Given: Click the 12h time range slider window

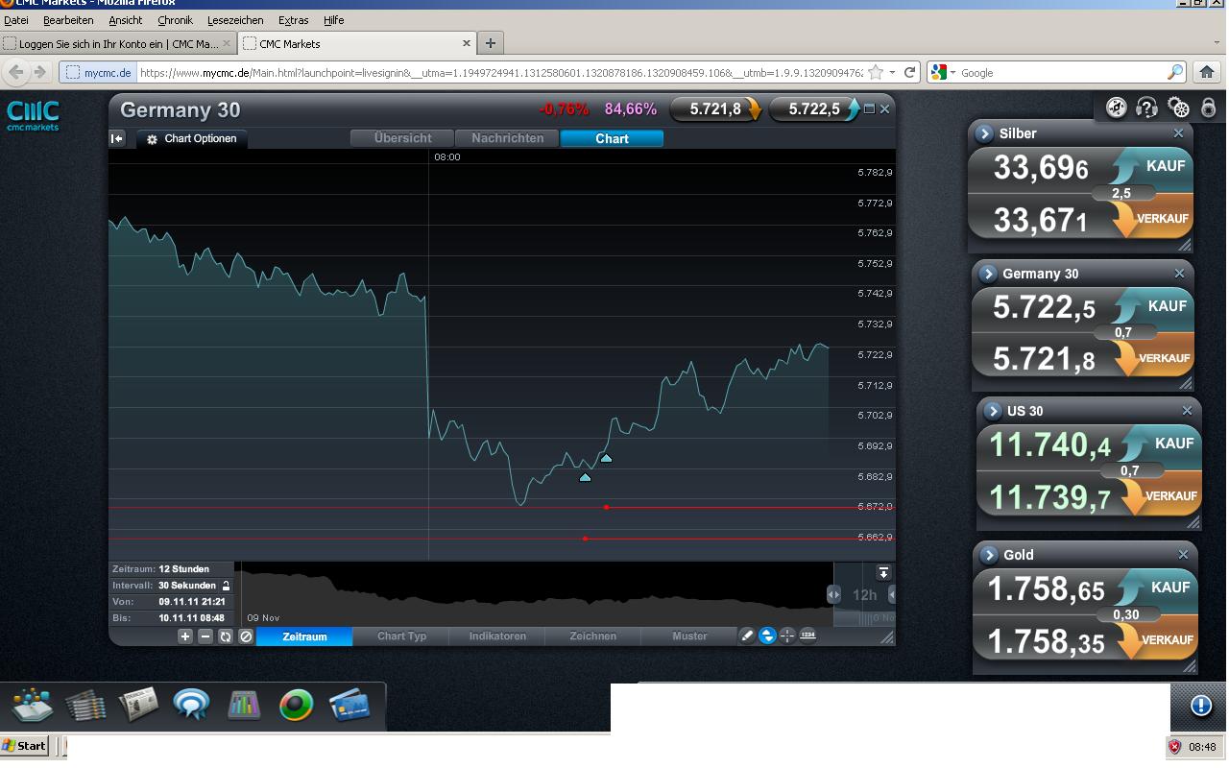Looking at the screenshot, I should click(x=864, y=595).
